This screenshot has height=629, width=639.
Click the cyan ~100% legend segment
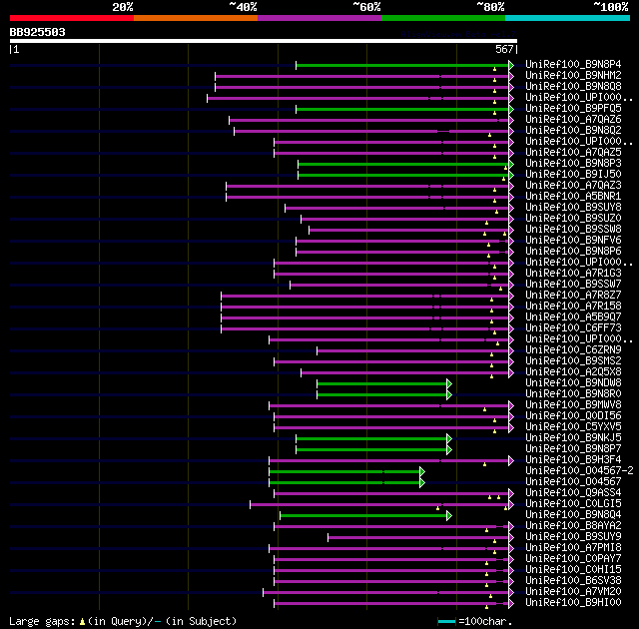[568, 18]
